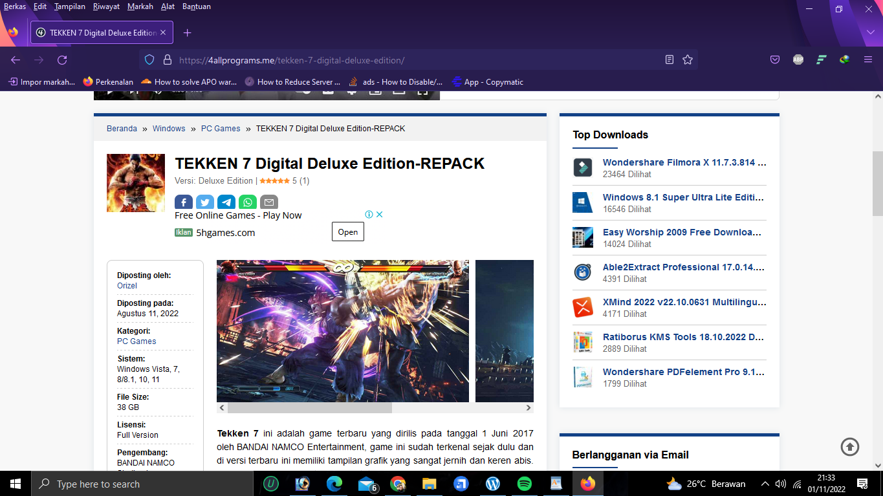This screenshot has height=496, width=883.
Task: Bookmark this page with star icon
Action: [x=688, y=59]
